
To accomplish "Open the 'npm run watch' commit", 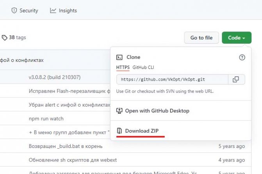I will [x=46, y=119].
